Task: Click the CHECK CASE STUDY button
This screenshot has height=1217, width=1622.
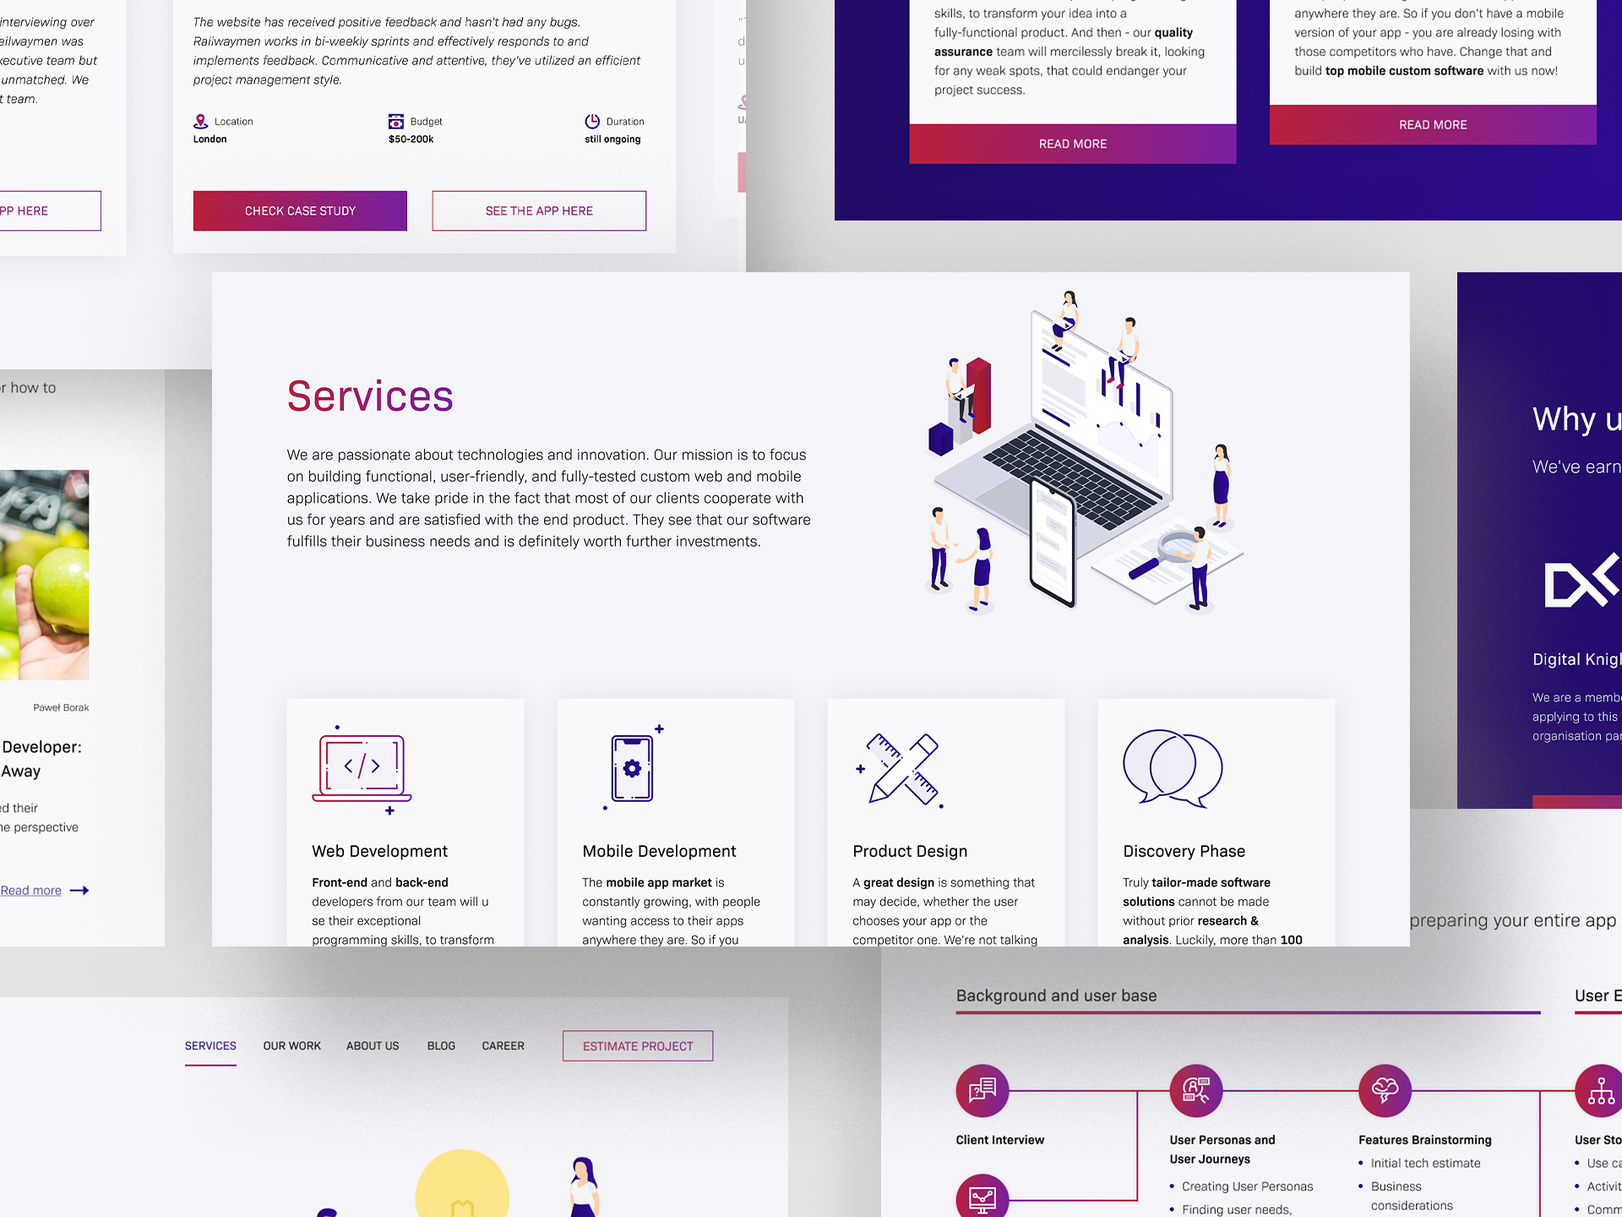Action: point(299,211)
